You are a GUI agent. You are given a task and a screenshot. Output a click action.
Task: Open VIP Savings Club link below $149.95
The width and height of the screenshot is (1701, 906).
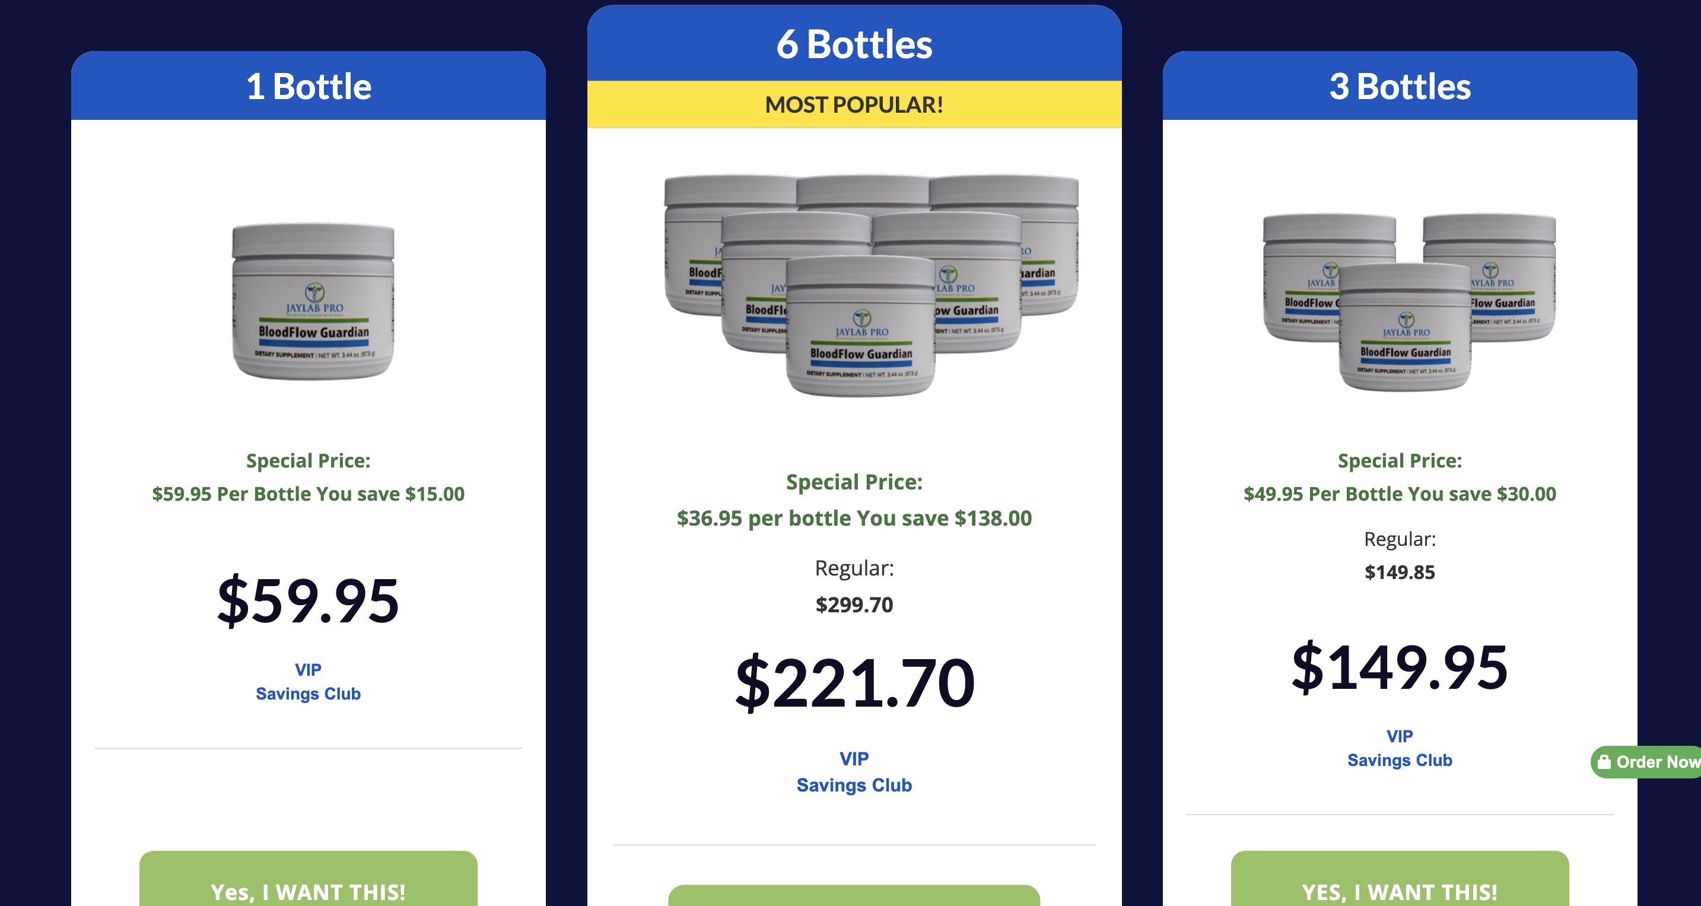click(x=1399, y=748)
